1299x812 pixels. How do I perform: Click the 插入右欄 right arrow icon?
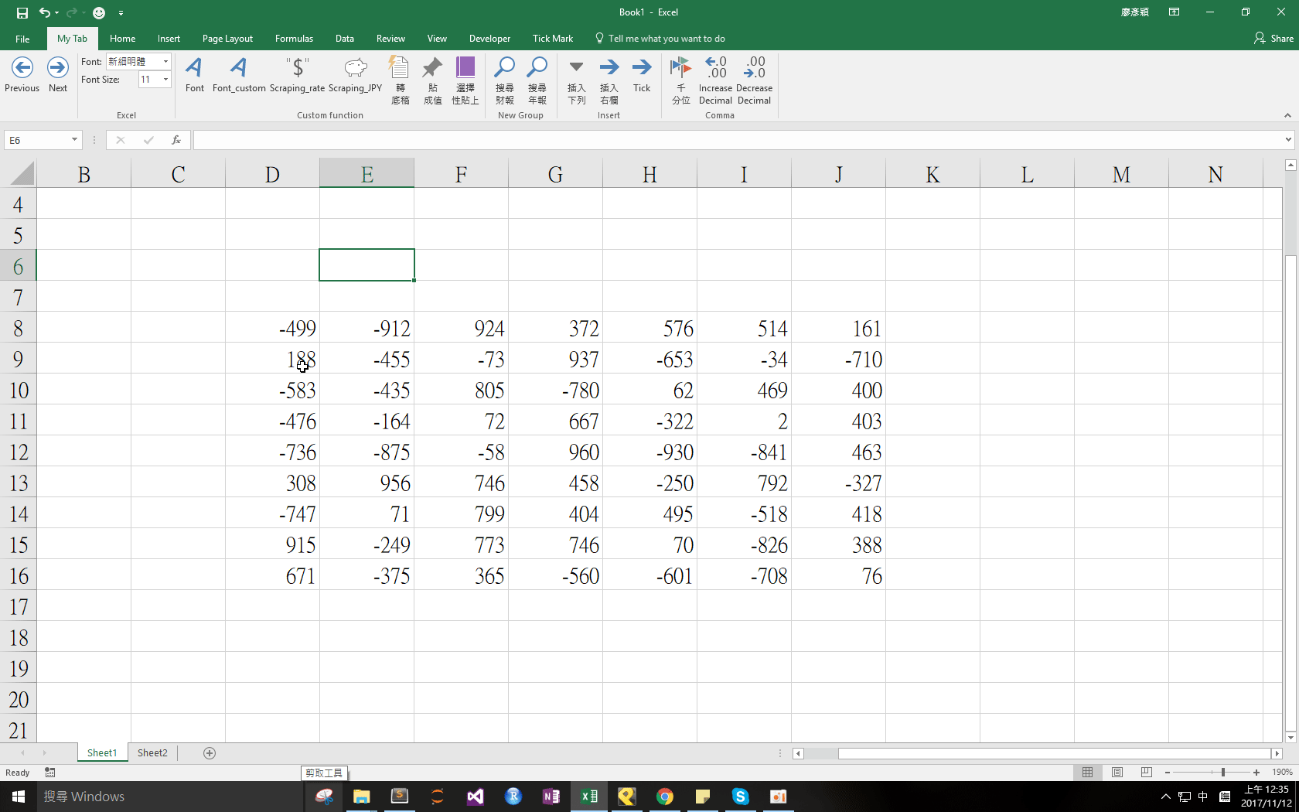pos(609,67)
